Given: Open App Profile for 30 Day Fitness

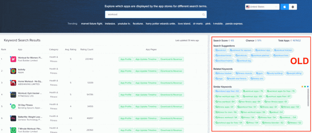Looking at the screenshot, I should (126, 106).
